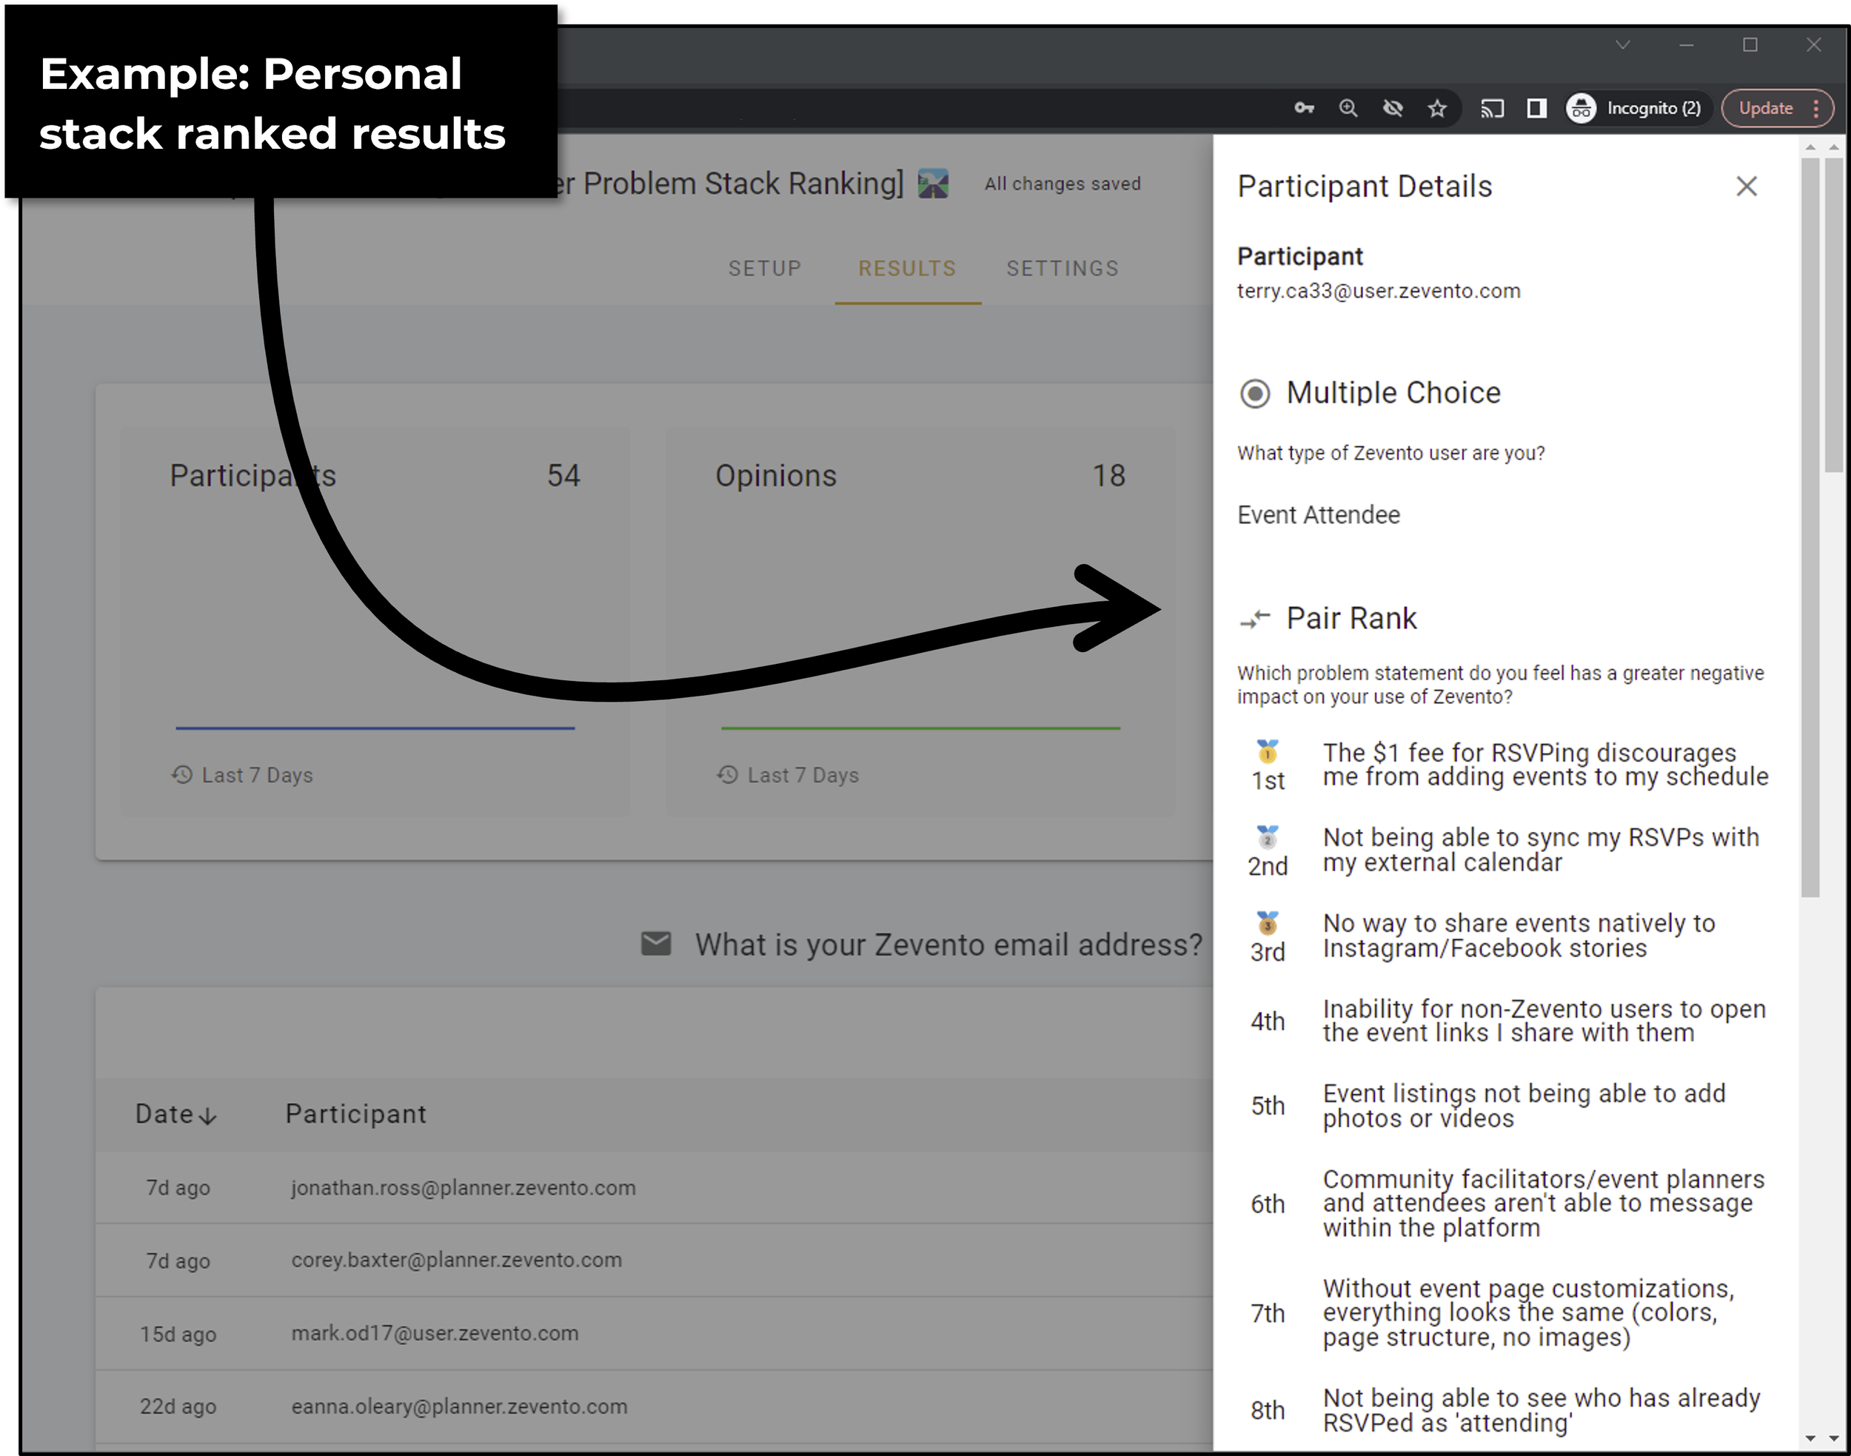Open the tab search chevron in the title bar
The width and height of the screenshot is (1851, 1456).
pos(1622,44)
